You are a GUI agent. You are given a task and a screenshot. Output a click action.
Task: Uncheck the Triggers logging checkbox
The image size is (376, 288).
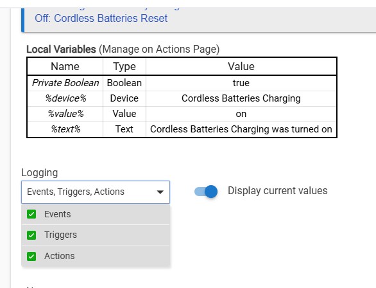click(31, 235)
